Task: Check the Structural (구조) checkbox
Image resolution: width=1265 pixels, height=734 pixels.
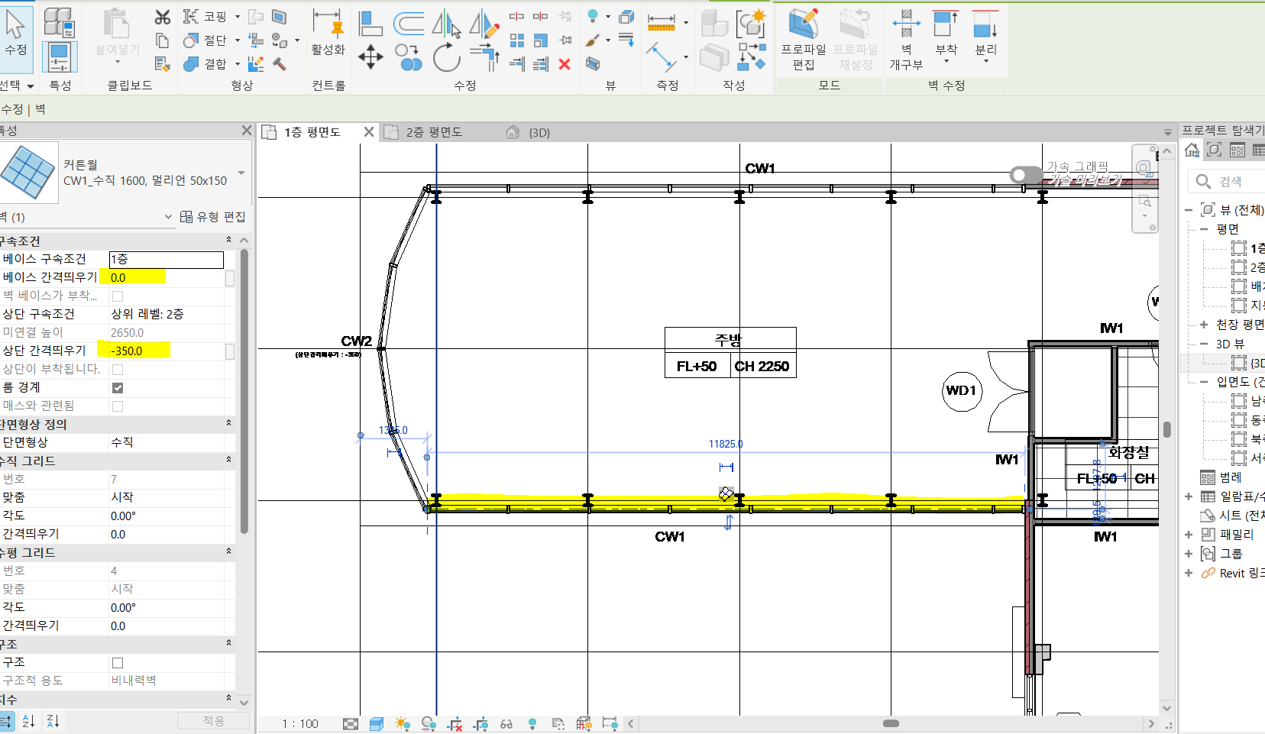Action: click(118, 663)
